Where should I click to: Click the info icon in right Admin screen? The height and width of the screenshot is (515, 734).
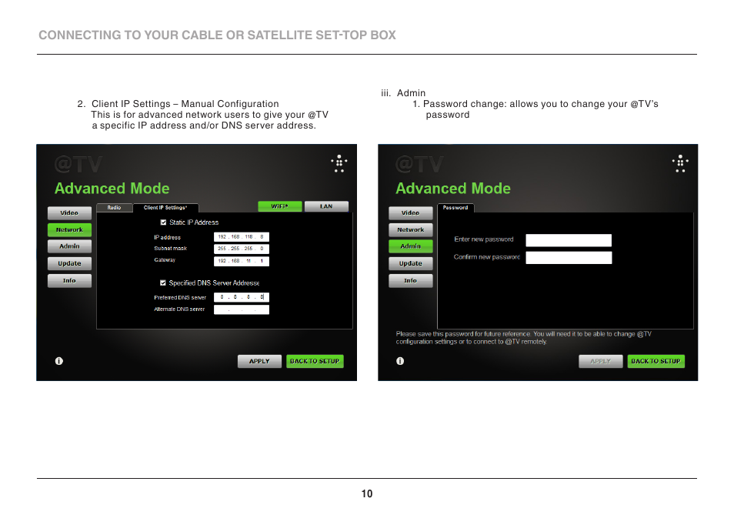coord(400,361)
